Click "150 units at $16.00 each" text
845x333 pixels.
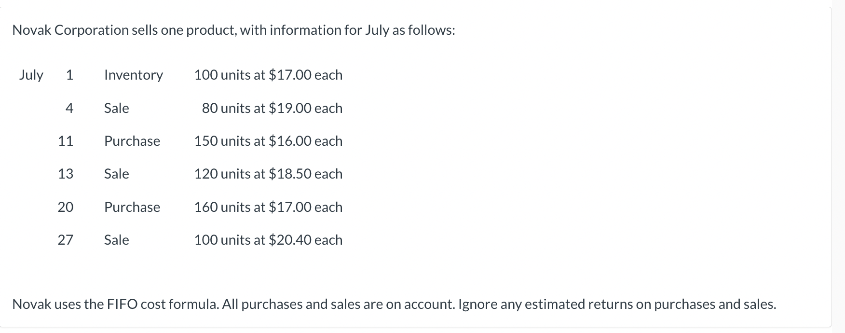[x=268, y=141]
